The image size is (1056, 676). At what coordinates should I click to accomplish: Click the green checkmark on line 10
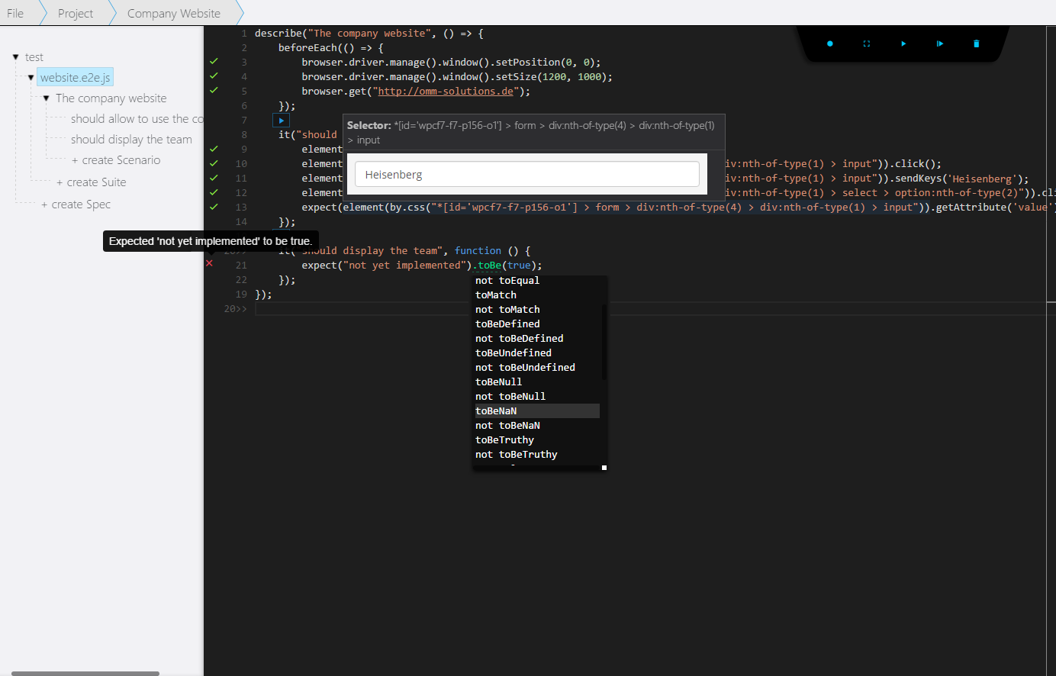click(x=214, y=163)
